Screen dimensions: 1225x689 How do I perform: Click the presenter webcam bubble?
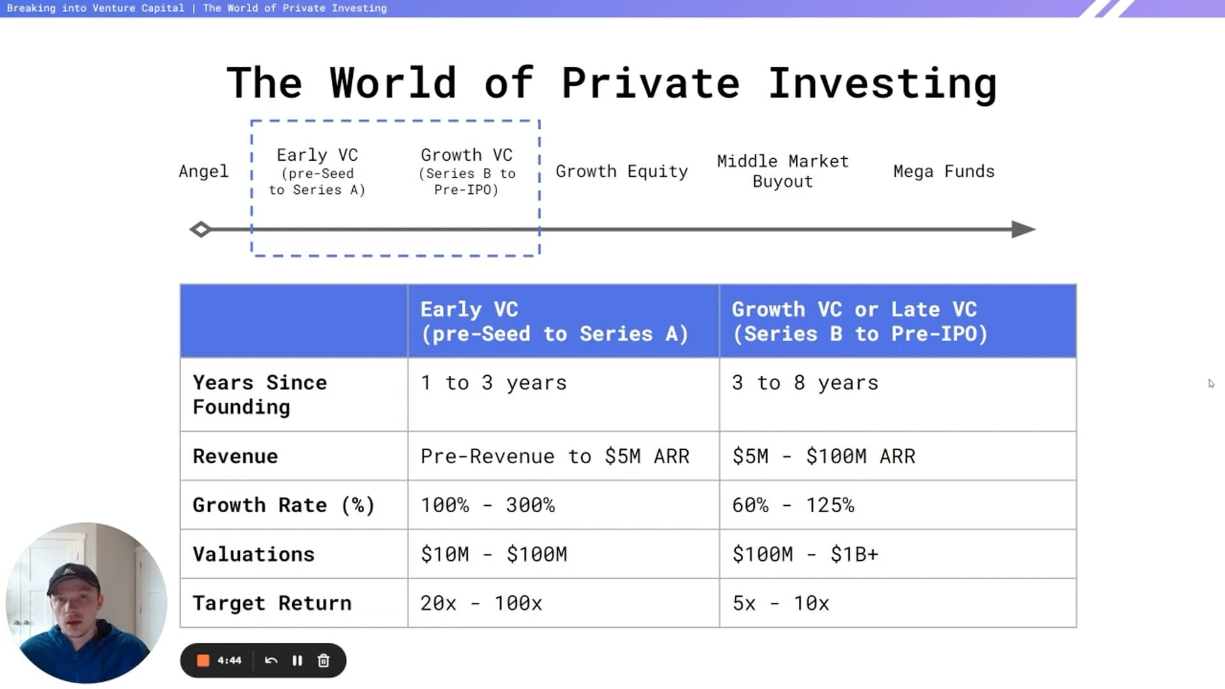pyautogui.click(x=86, y=603)
